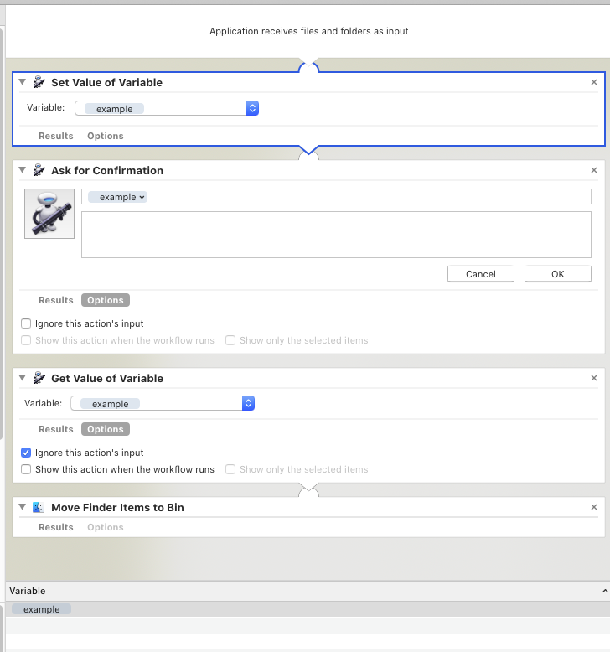Click the Variable column header

28,591
